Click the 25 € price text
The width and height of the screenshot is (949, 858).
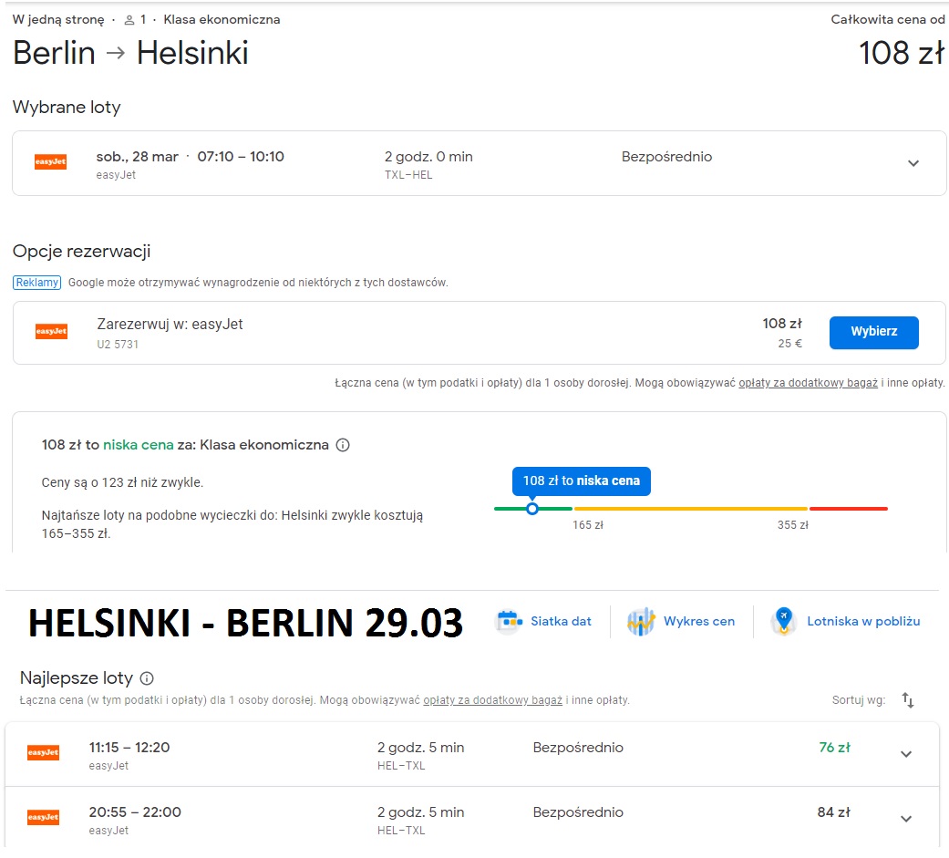tap(789, 344)
